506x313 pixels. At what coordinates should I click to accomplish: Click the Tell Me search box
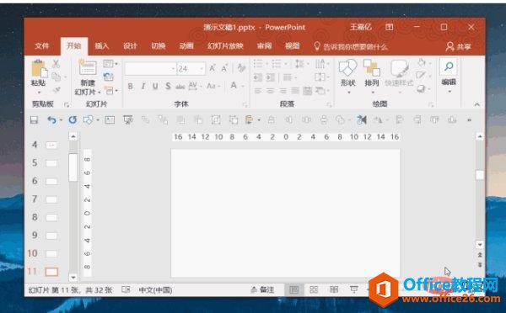351,46
